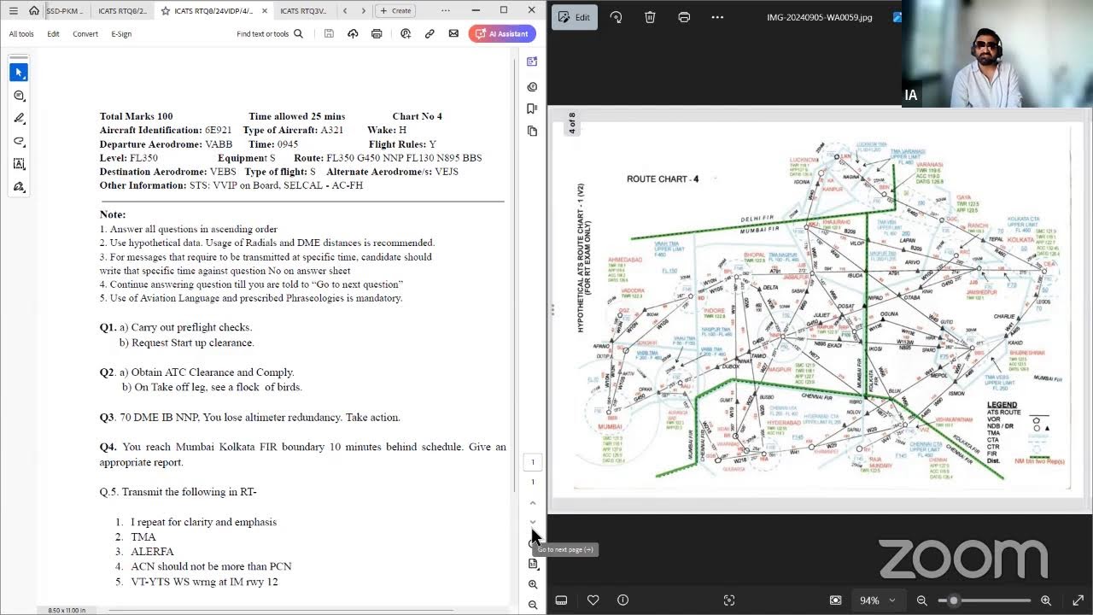
Task: Fit the image to window in Photos
Action: (x=836, y=600)
